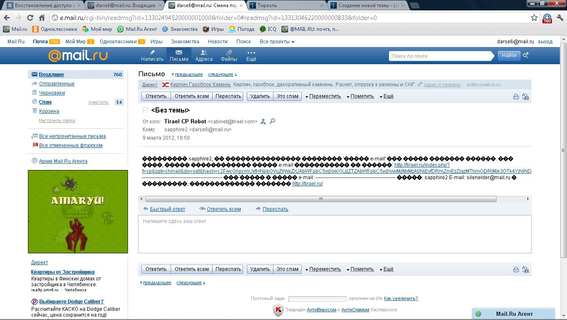The image size is (567, 320).
Task: Open Одноклассники bookmark in bookmarks bar
Action: (x=55, y=29)
